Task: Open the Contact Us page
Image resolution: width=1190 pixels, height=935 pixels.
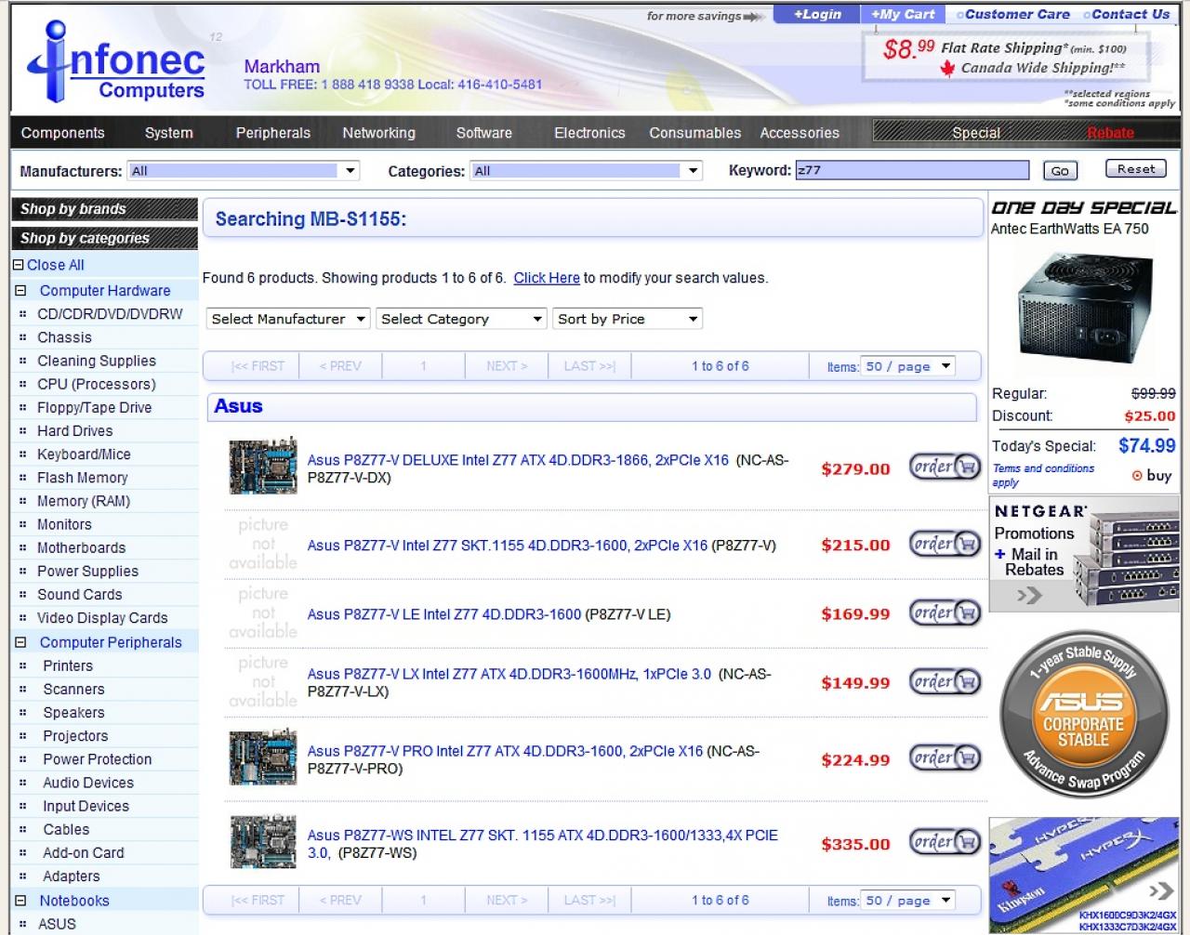Action: 1127,14
